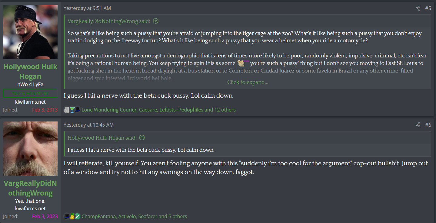The width and height of the screenshot is (436, 223).
Task: Click the Yesterday at 9:51 AM timestamp
Action: [x=87, y=8]
